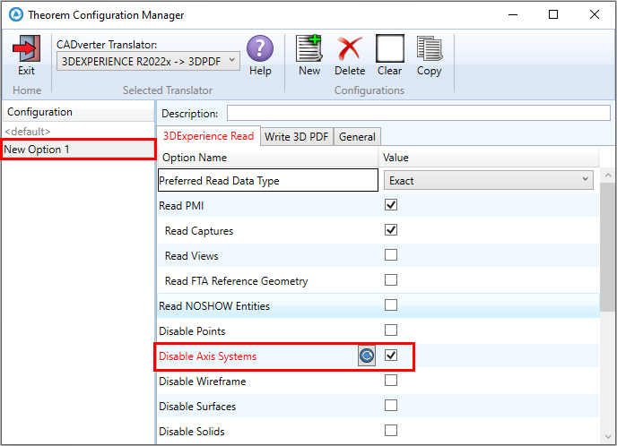Image resolution: width=617 pixels, height=446 pixels.
Task: Create a New configuration
Action: tap(309, 48)
